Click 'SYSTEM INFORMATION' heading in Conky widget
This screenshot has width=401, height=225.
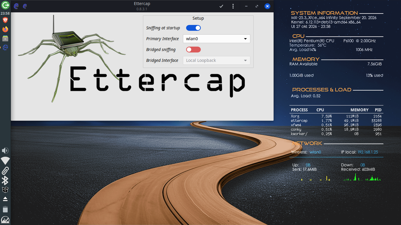(324, 13)
